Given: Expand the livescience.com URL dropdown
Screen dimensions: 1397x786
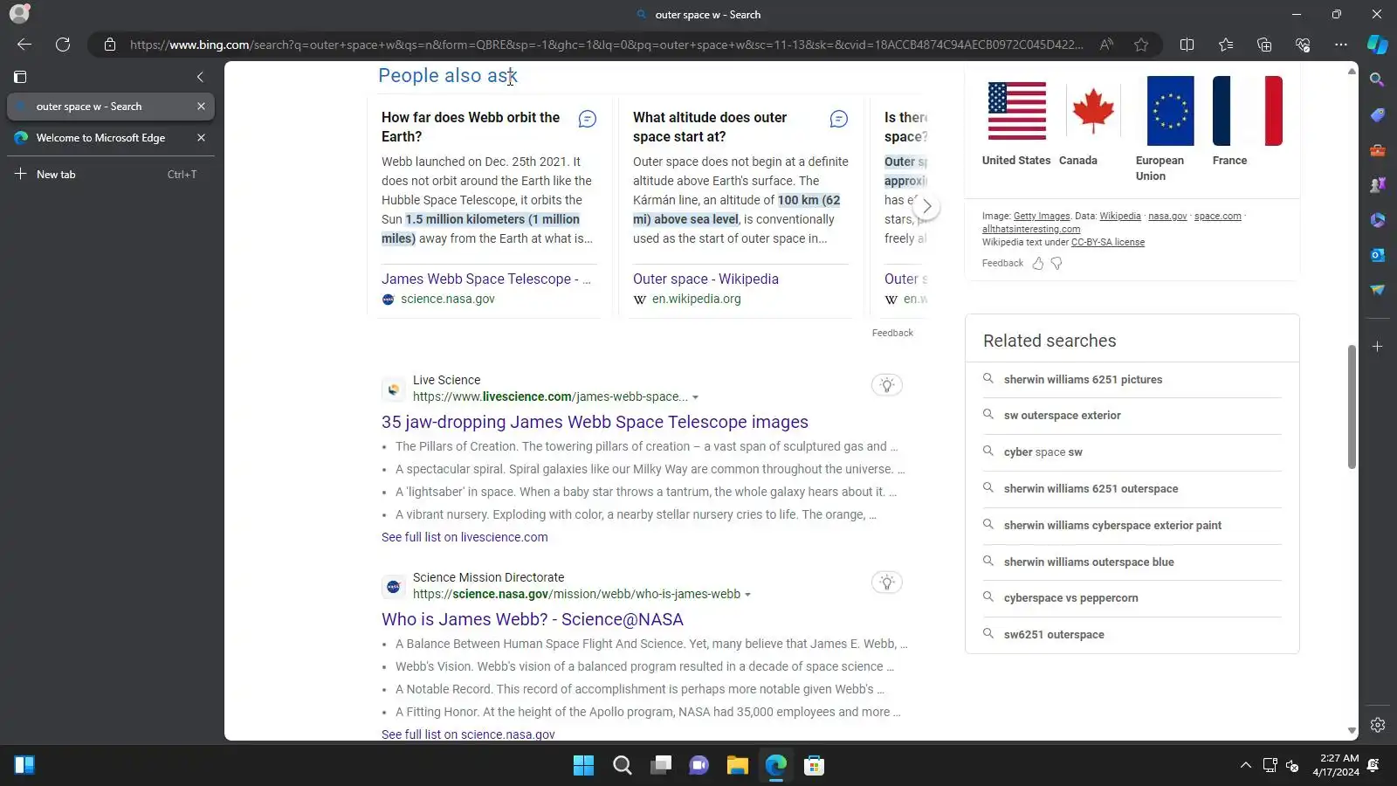Looking at the screenshot, I should coord(695,397).
